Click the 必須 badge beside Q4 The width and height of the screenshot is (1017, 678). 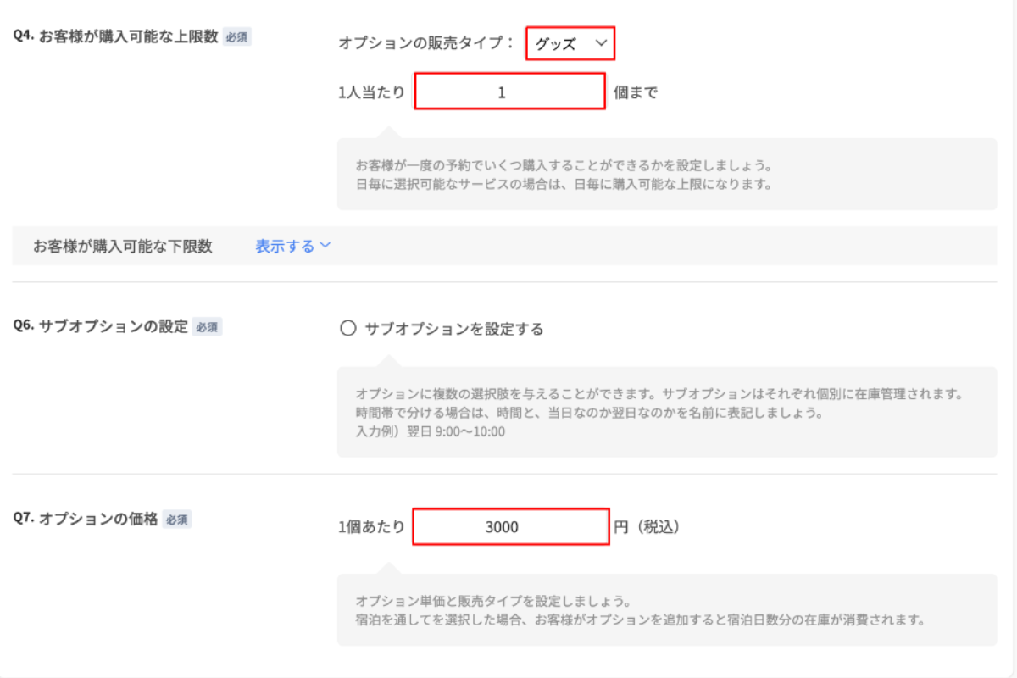pyautogui.click(x=236, y=37)
